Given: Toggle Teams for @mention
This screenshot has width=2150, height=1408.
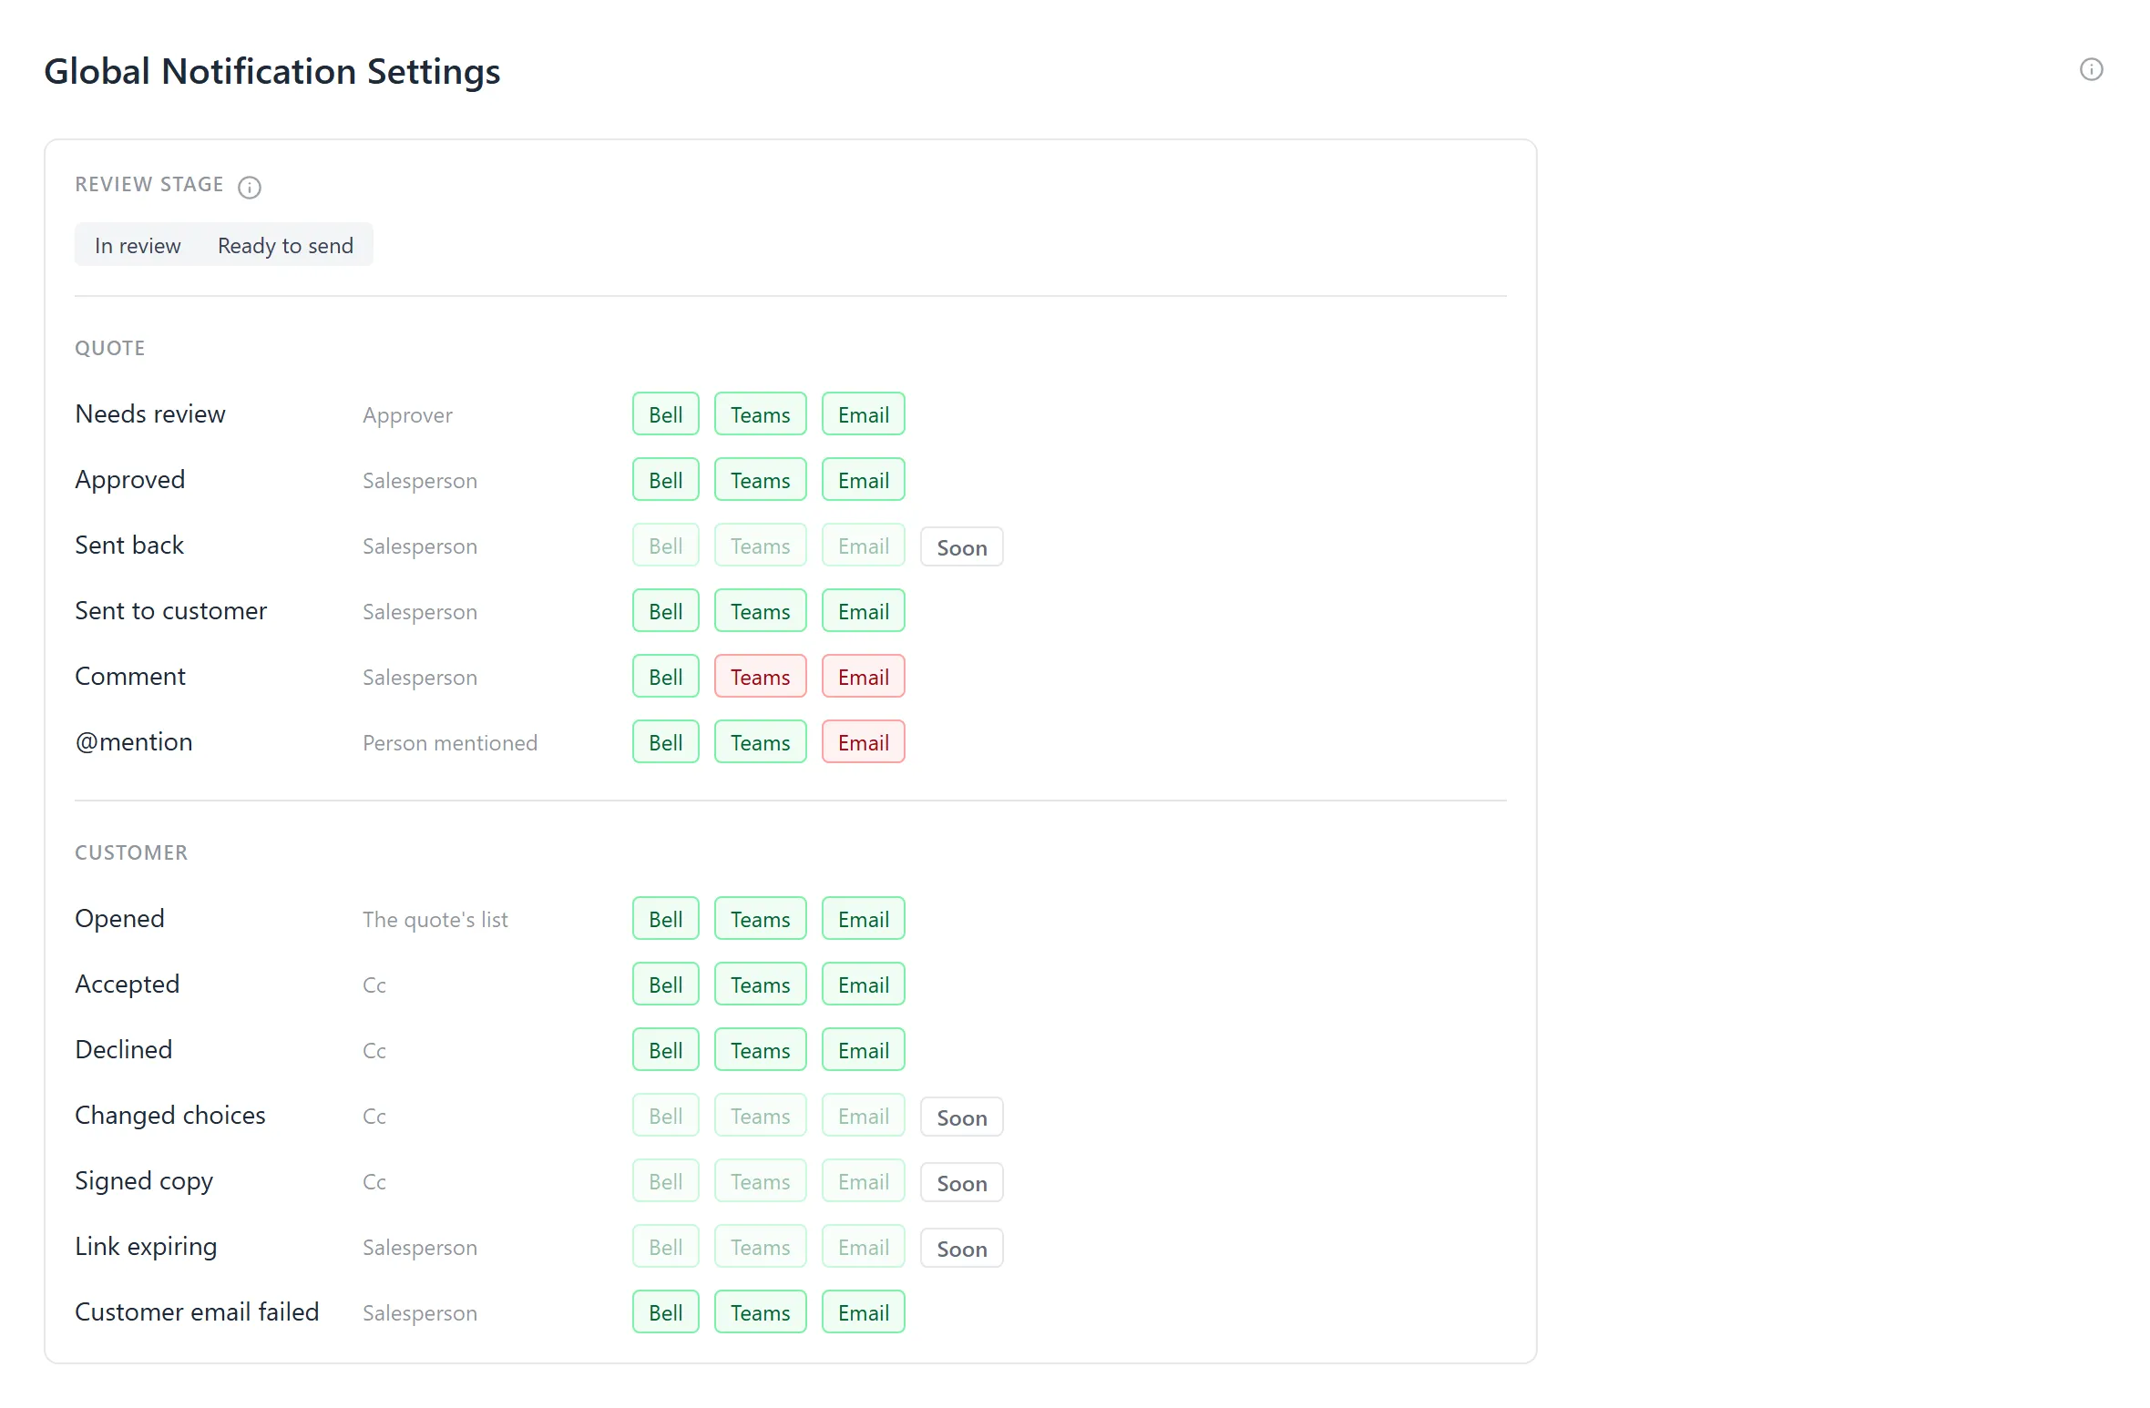Looking at the screenshot, I should (x=761, y=742).
